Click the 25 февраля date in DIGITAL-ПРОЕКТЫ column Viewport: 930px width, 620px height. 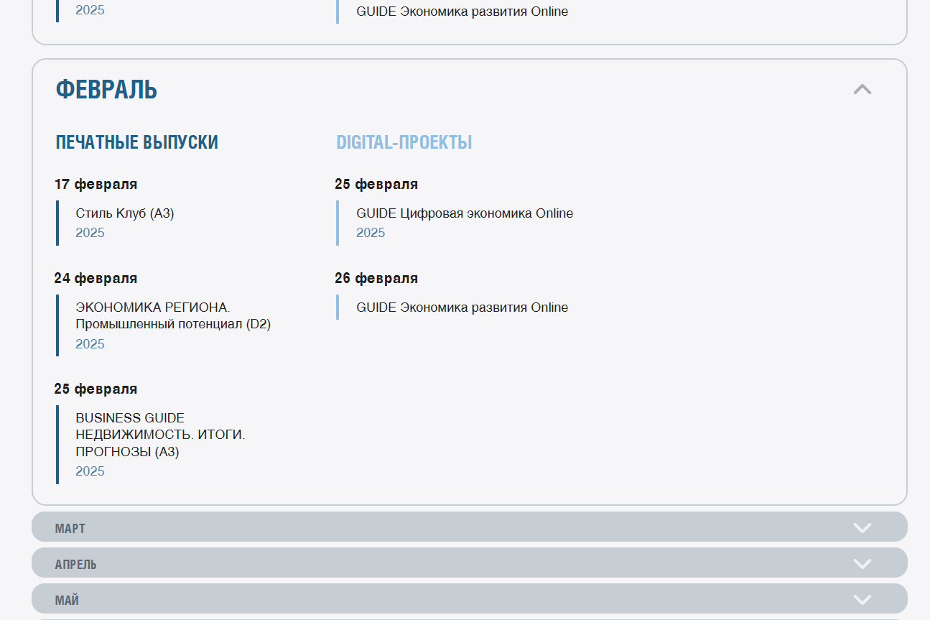tap(376, 184)
